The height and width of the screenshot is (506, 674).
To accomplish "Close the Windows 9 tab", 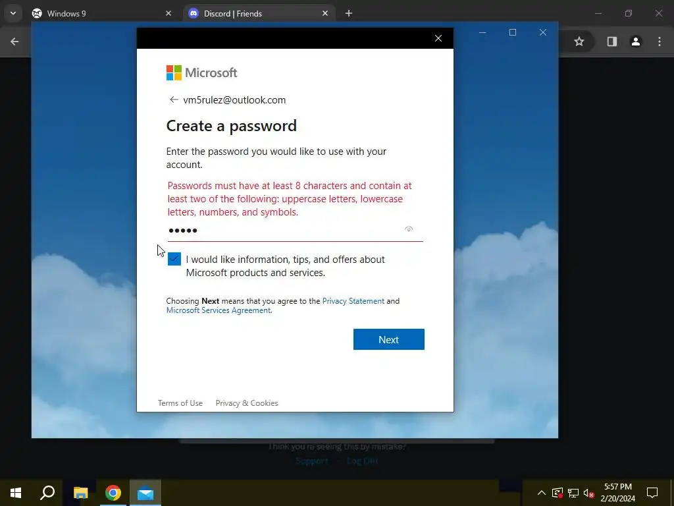I will click(x=168, y=13).
